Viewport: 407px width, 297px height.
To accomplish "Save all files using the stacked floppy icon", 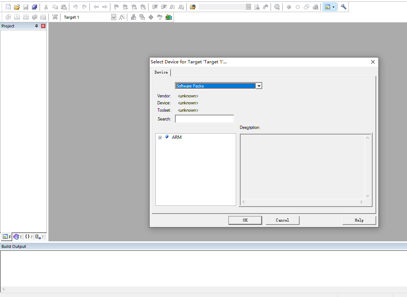I will (34, 7).
